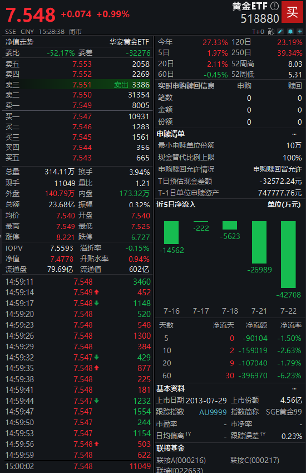Viewport: 306px width, 473px height.
Task: Click the 外盘 value 140.79万
Action: pos(60,193)
